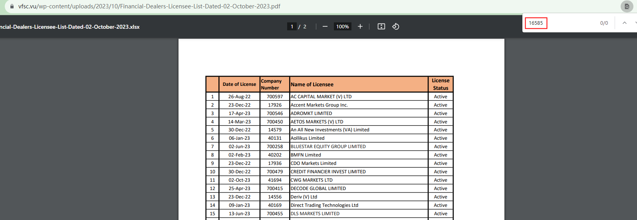Click company number 40202
The image size is (637, 220).
[275, 155]
